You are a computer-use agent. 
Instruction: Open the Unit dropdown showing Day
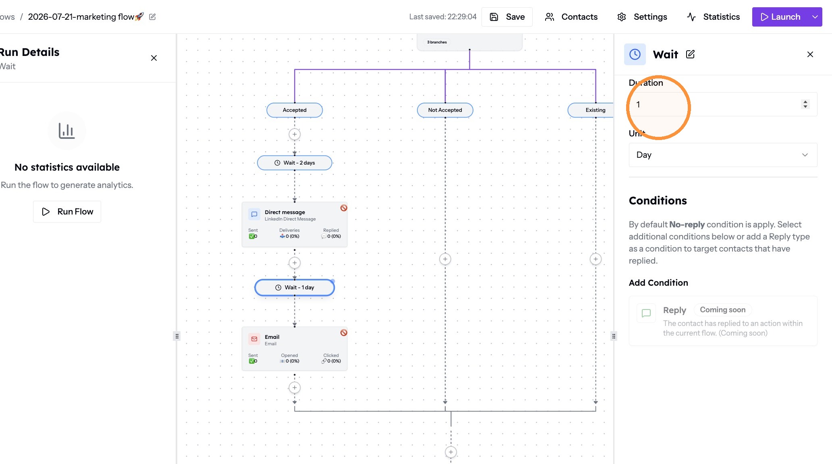click(723, 155)
